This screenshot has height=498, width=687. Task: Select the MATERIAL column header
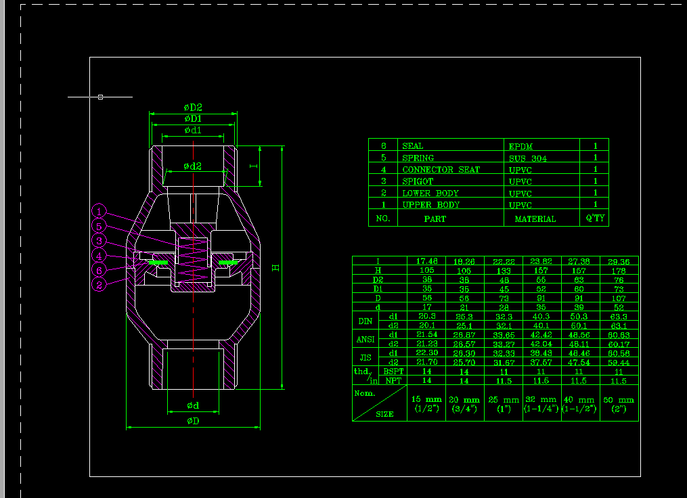tap(535, 219)
